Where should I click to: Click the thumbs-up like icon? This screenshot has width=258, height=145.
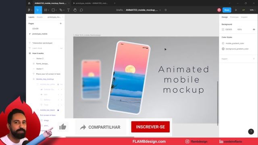[x=62, y=127]
